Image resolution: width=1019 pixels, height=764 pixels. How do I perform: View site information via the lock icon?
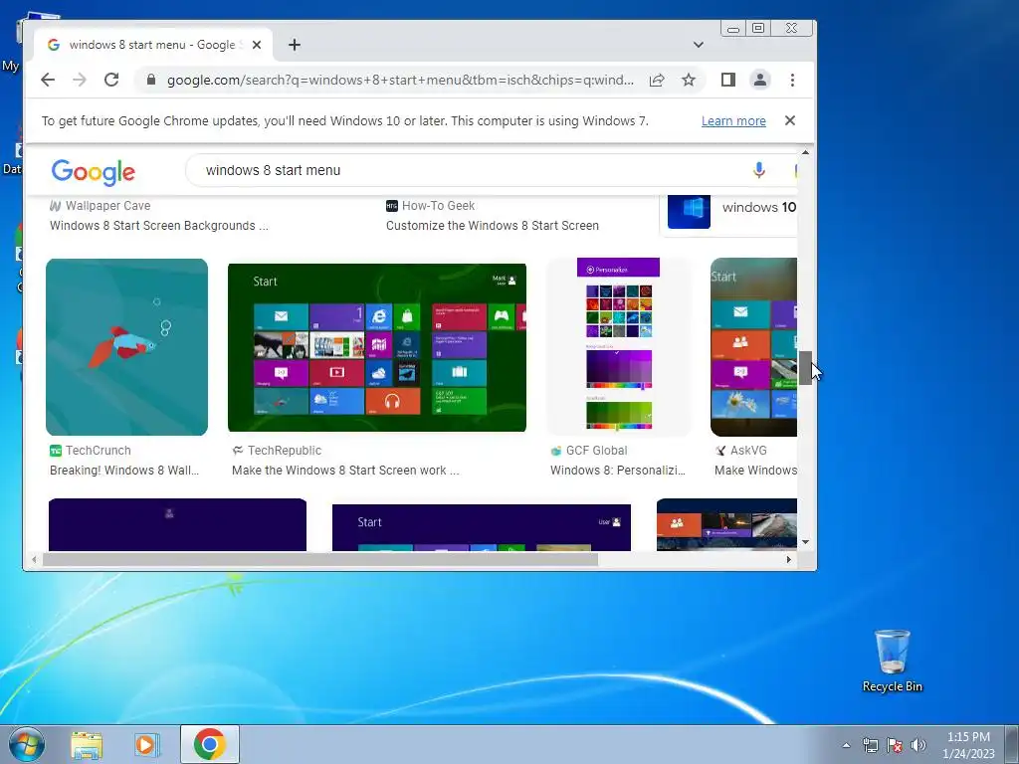tap(151, 80)
